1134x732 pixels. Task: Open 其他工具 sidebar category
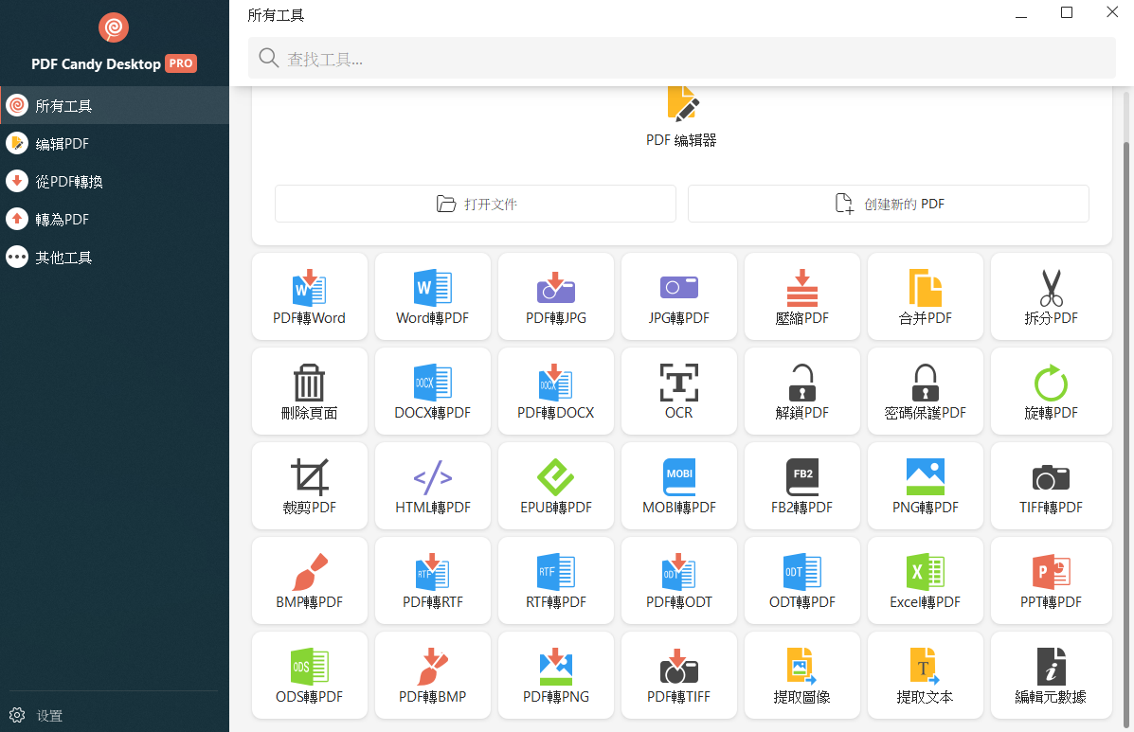[x=115, y=257]
